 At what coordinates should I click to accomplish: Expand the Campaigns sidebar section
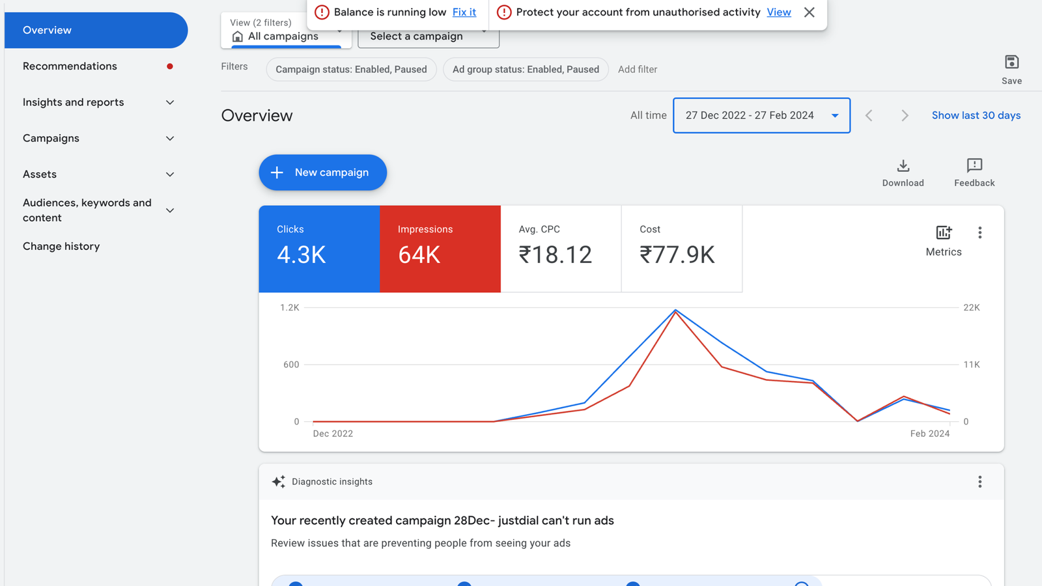(x=96, y=138)
